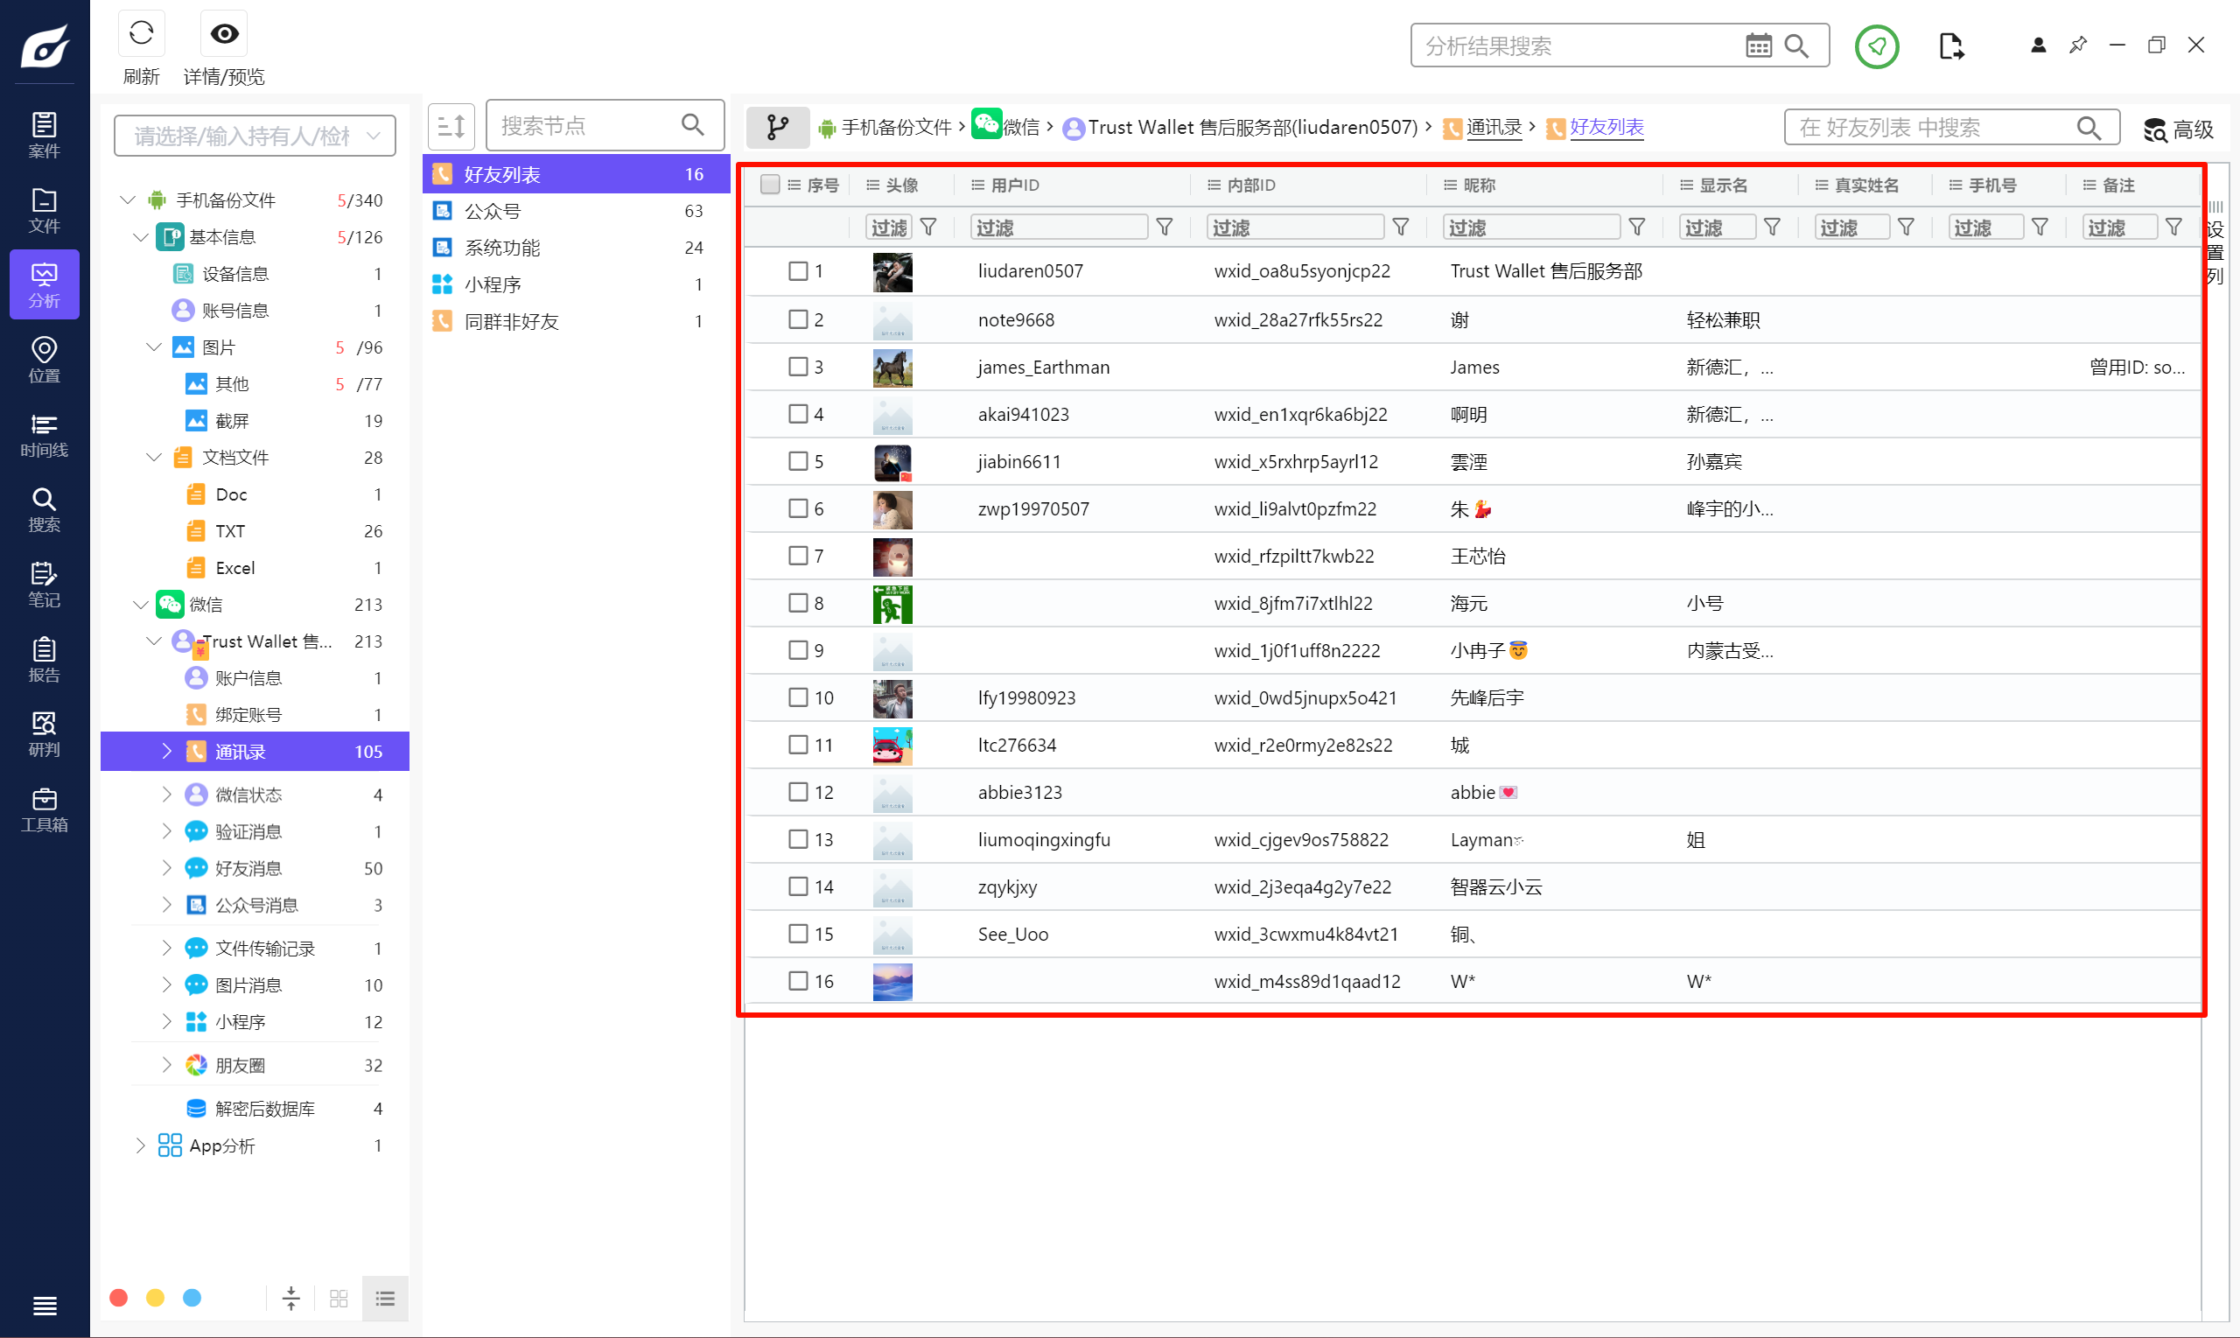Tick checkbox for row 8 海元
This screenshot has height=1338, width=2240.
[798, 602]
